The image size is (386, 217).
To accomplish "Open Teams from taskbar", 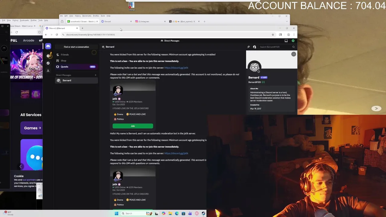I will (190, 213).
